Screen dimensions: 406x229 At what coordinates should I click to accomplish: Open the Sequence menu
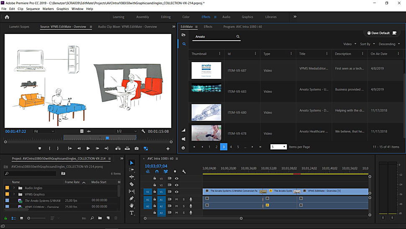[x=33, y=9]
